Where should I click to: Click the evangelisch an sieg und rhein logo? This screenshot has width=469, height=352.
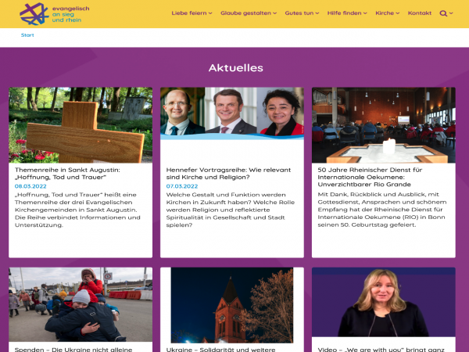[55, 14]
